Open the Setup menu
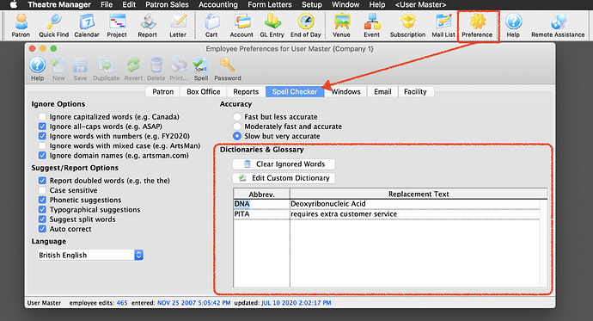The width and height of the screenshot is (593, 321). [312, 4]
